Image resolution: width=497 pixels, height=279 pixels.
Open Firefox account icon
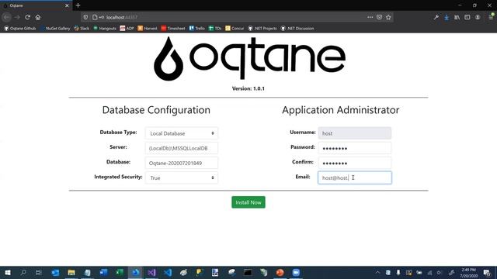coord(478,17)
